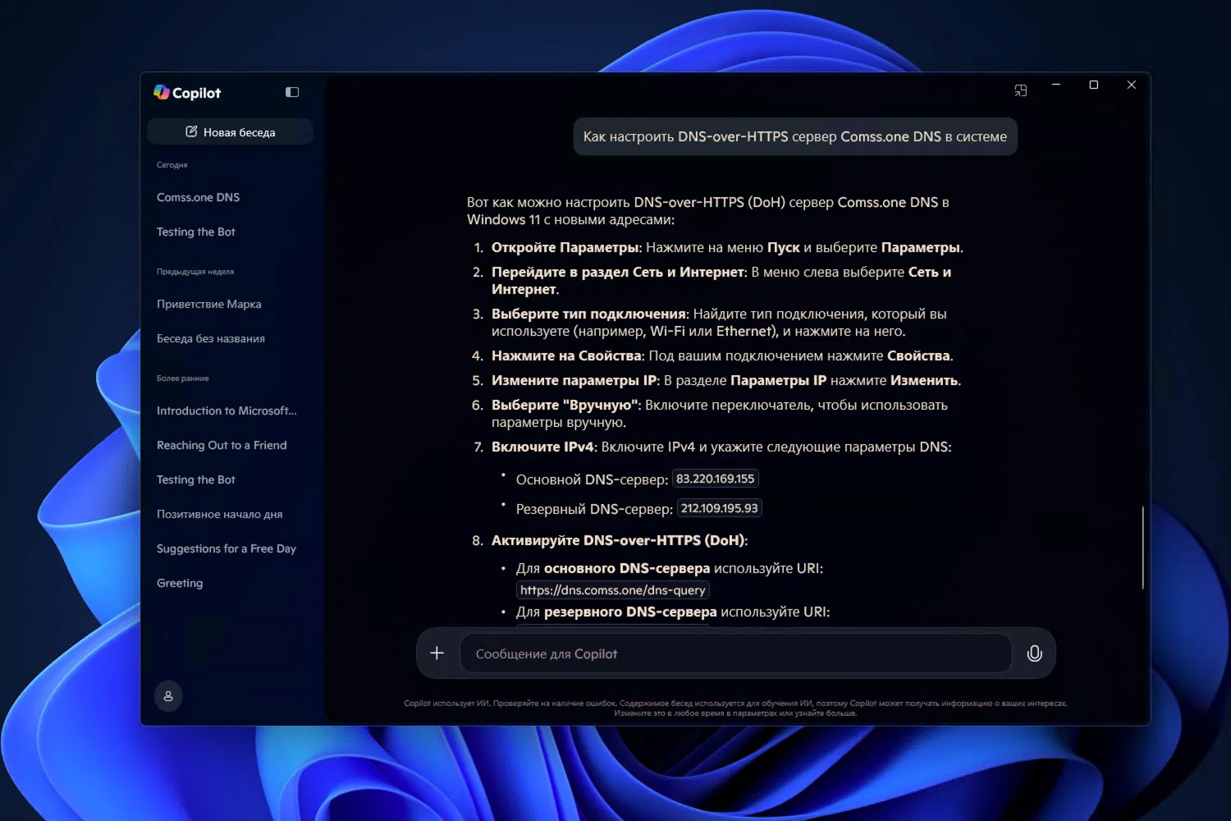This screenshot has height=821, width=1231.
Task: Open Suggestions for a Free Day chat
Action: click(227, 548)
